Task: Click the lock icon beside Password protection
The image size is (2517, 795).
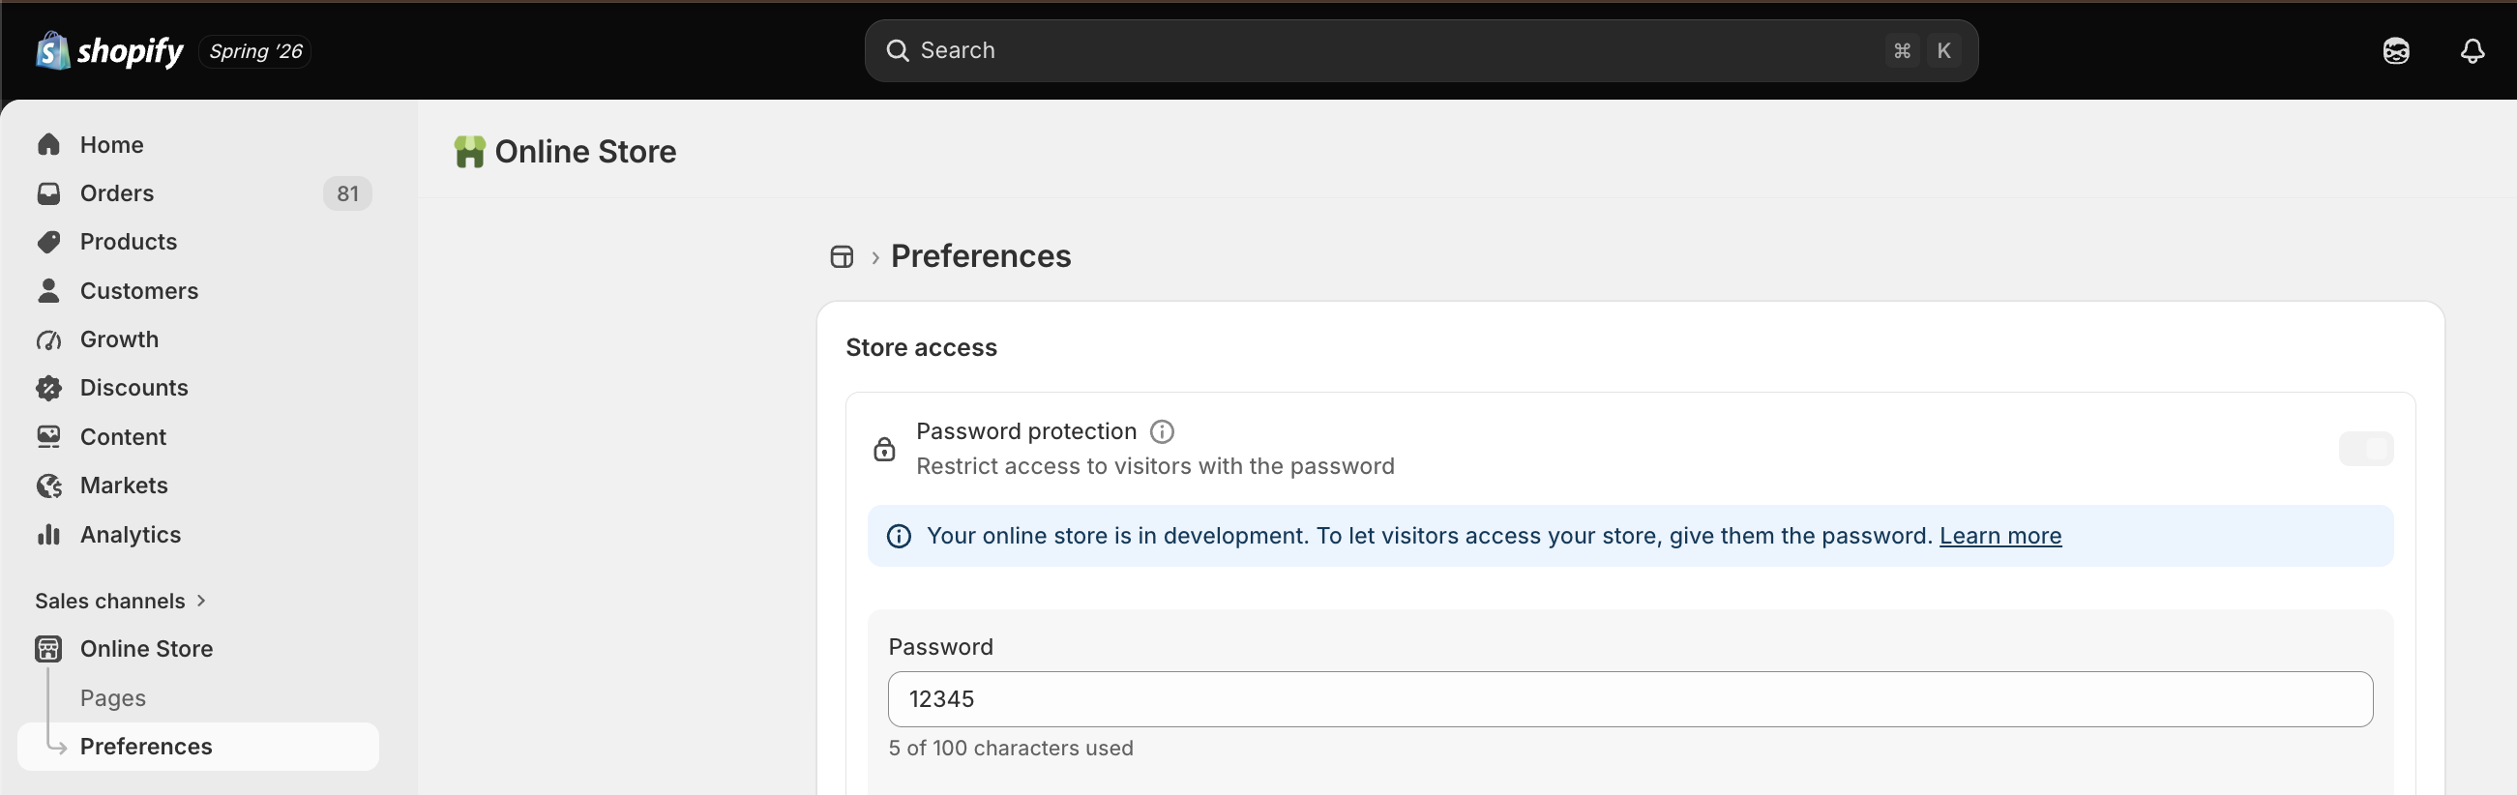Action: click(x=884, y=450)
